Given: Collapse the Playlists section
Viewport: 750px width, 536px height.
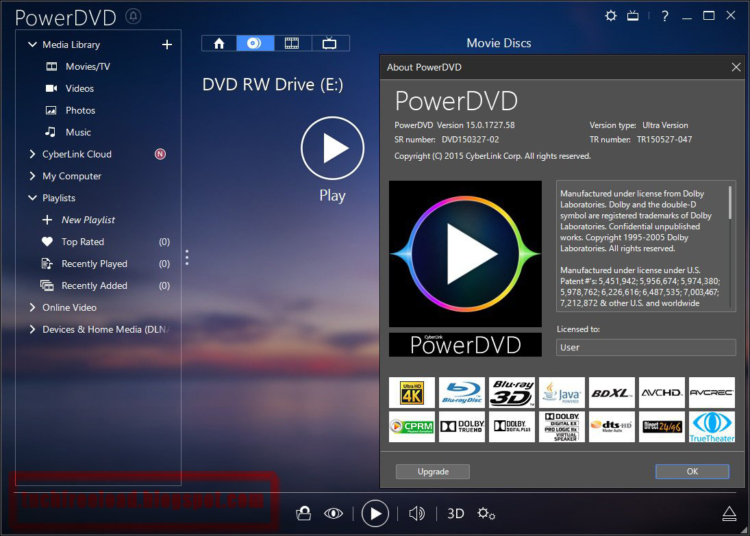Looking at the screenshot, I should tap(32, 198).
